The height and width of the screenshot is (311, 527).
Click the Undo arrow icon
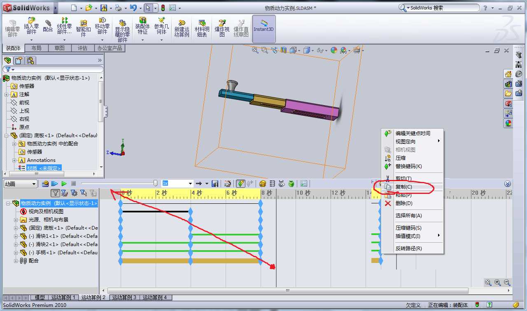(x=133, y=7)
